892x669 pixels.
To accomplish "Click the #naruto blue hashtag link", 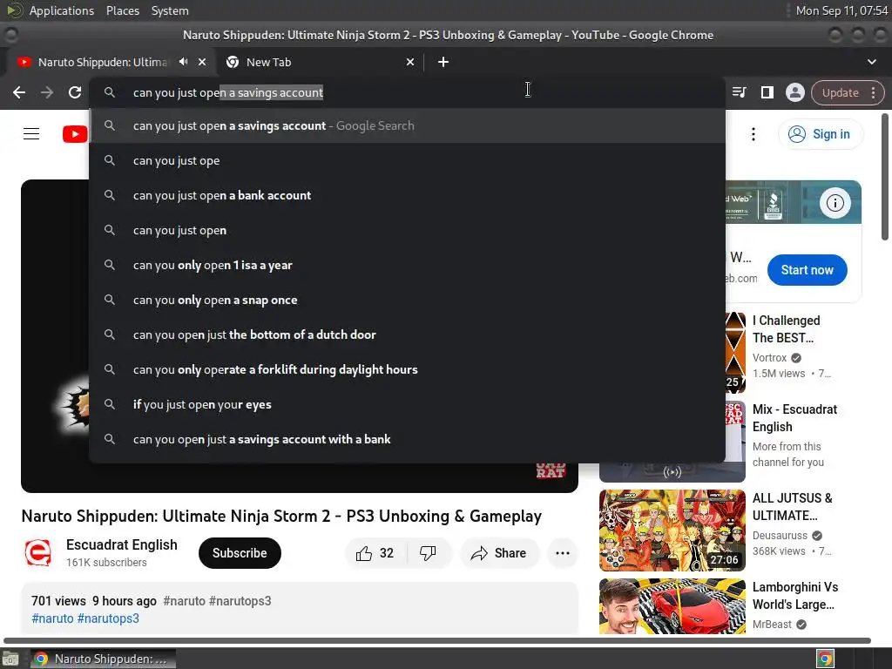I will point(52,618).
